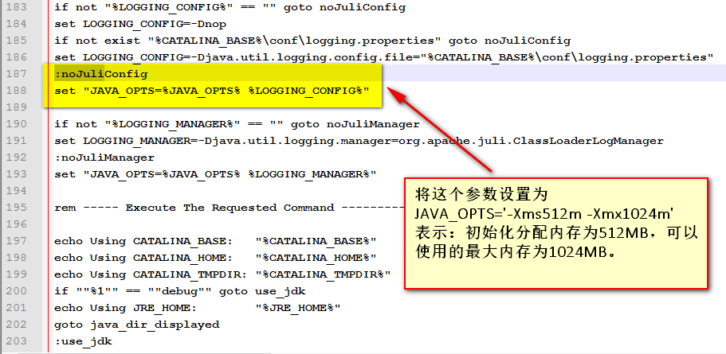Click the line 'if not "%LOGGING_MANAGER%" == "" goto noJuliManager'

pos(237,124)
